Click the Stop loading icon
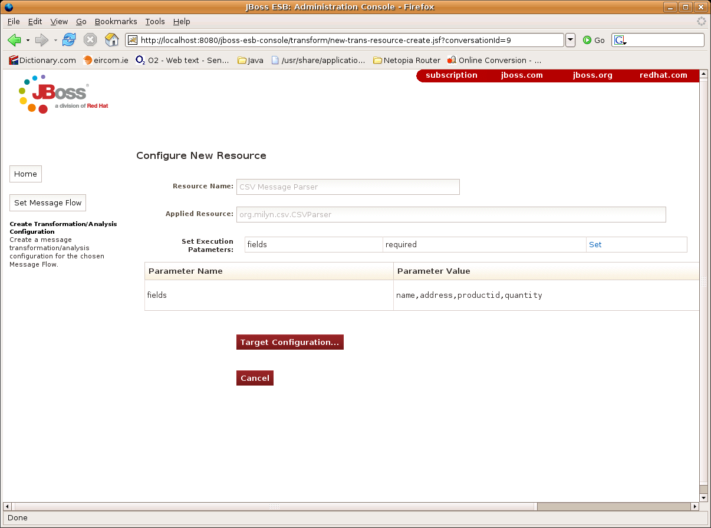Viewport: 711px width, 528px height. pos(90,40)
